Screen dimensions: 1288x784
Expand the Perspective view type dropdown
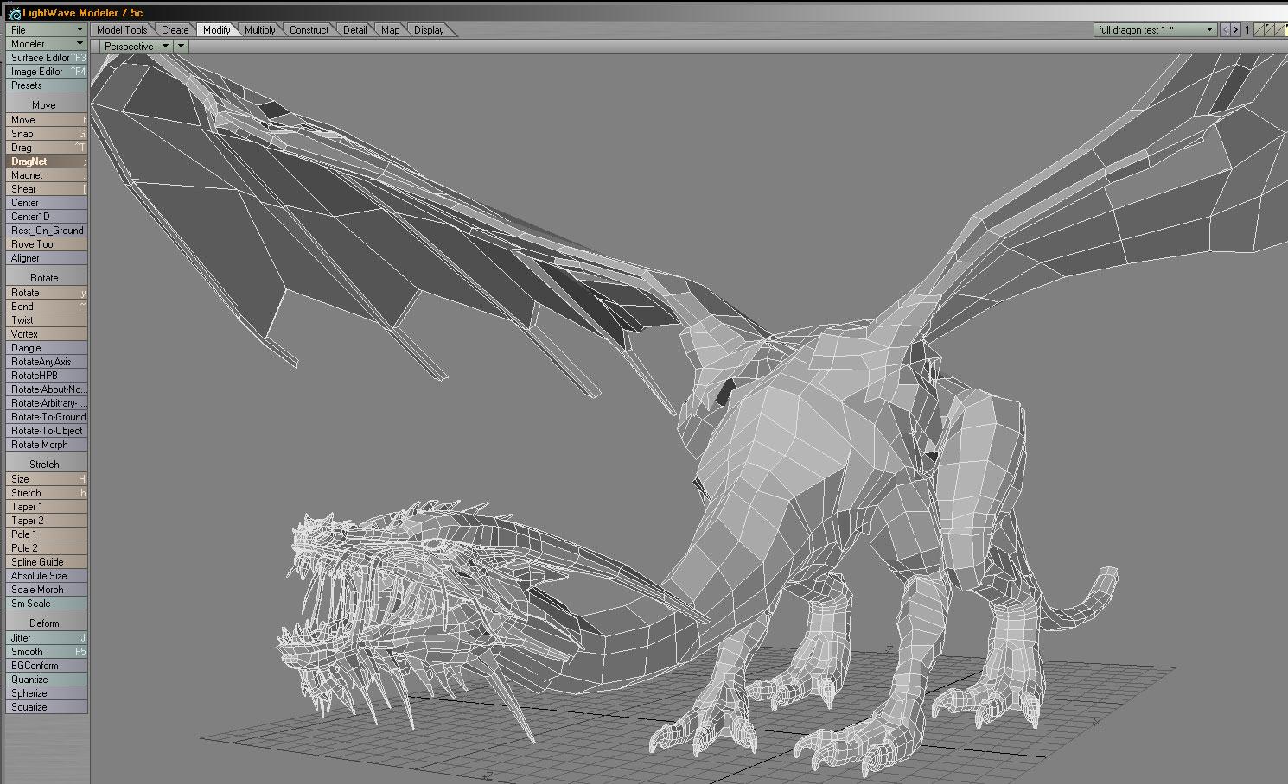coord(137,47)
